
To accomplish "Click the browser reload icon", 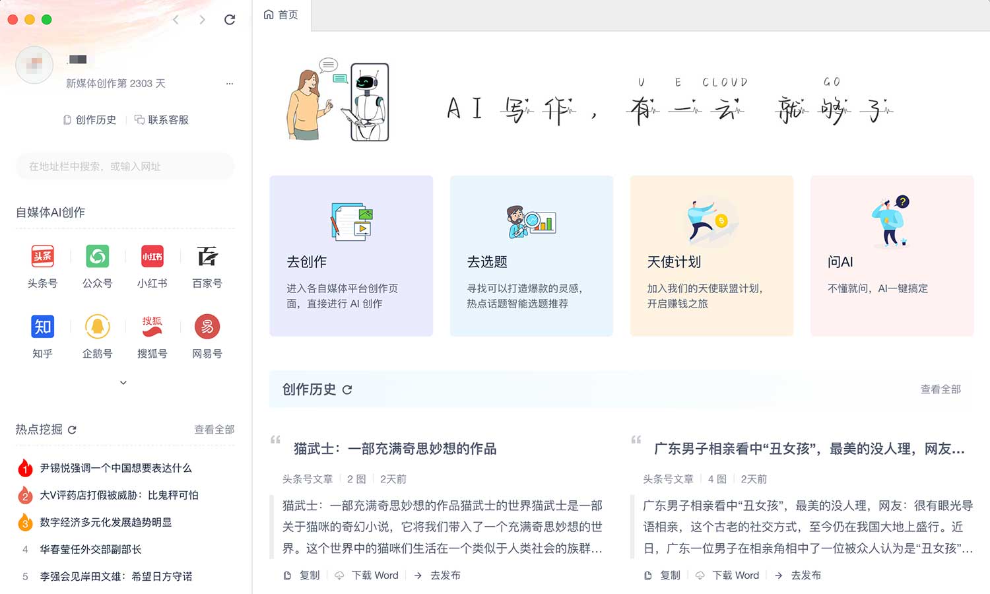I will click(230, 20).
